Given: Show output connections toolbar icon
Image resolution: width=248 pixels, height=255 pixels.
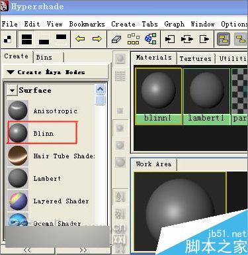Looking at the screenshot, I should point(204,39).
